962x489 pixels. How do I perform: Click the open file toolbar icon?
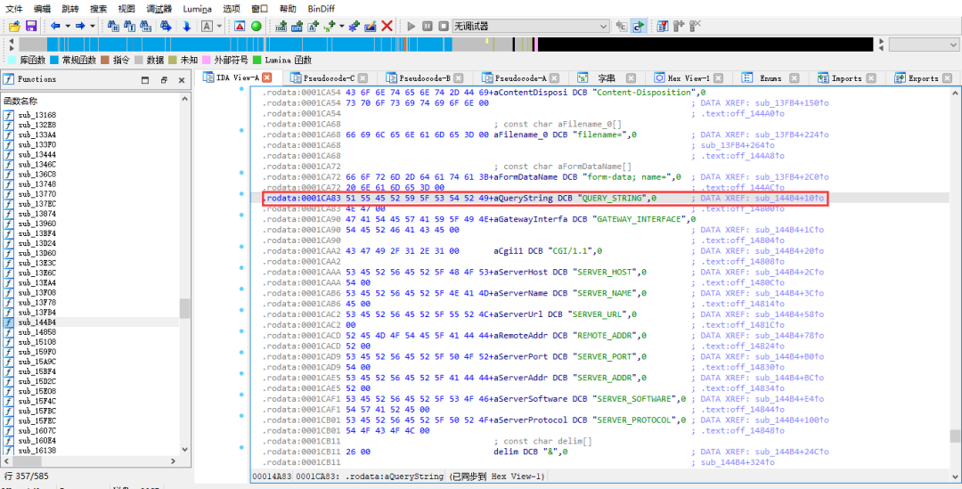[x=15, y=27]
